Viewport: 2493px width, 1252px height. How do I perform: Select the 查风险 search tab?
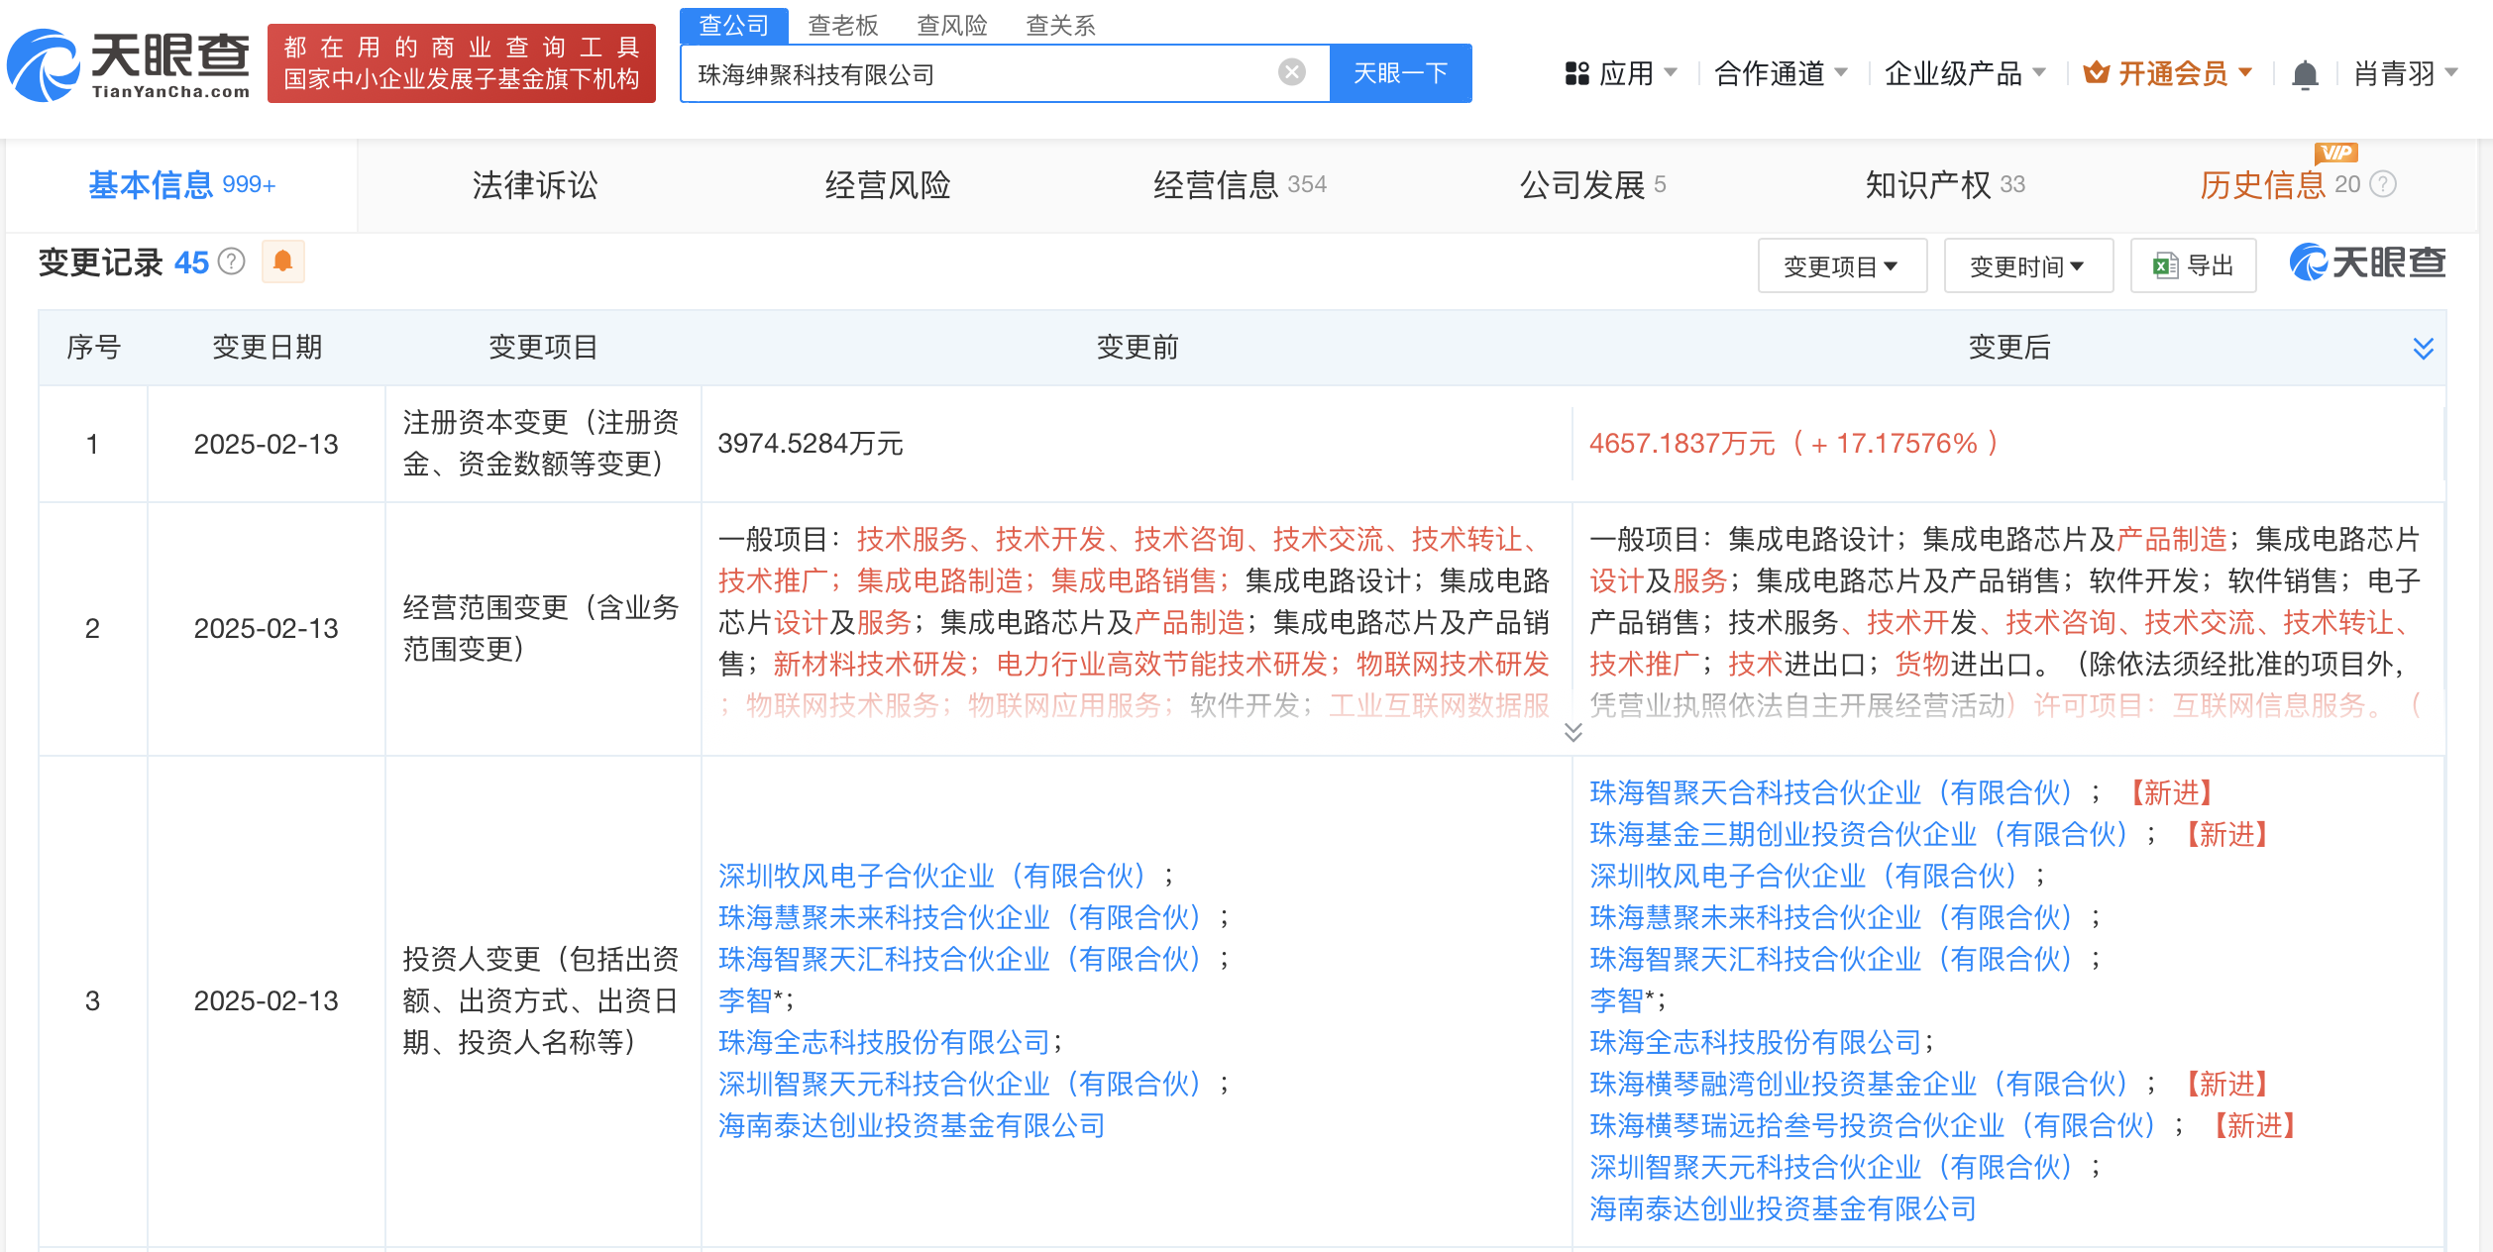click(x=952, y=25)
